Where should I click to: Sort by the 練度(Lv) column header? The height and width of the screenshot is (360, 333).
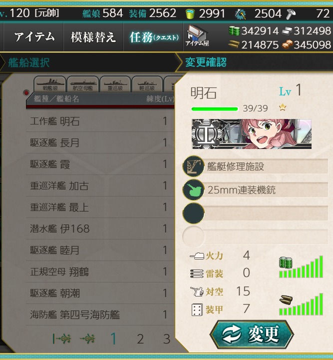[x=160, y=99]
